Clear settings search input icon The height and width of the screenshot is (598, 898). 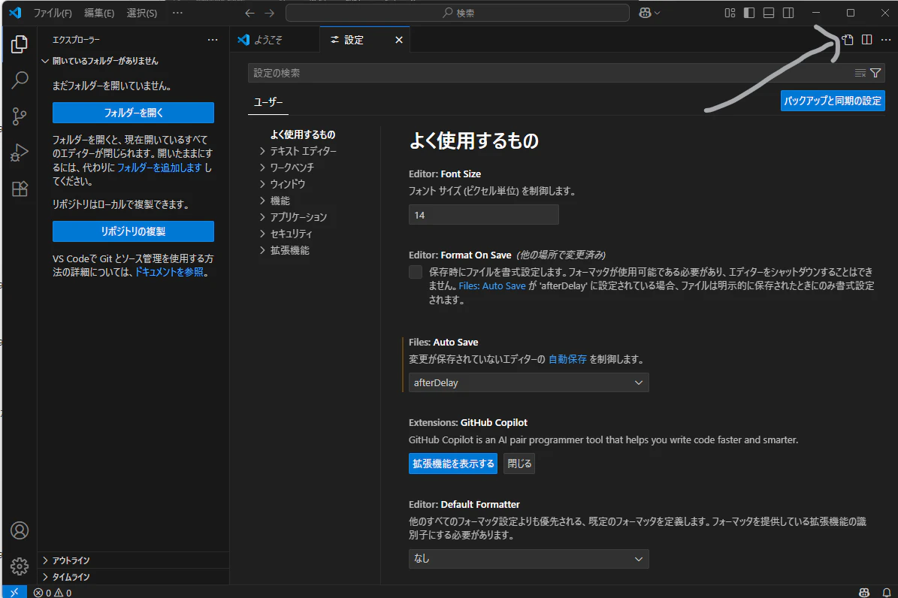point(860,73)
